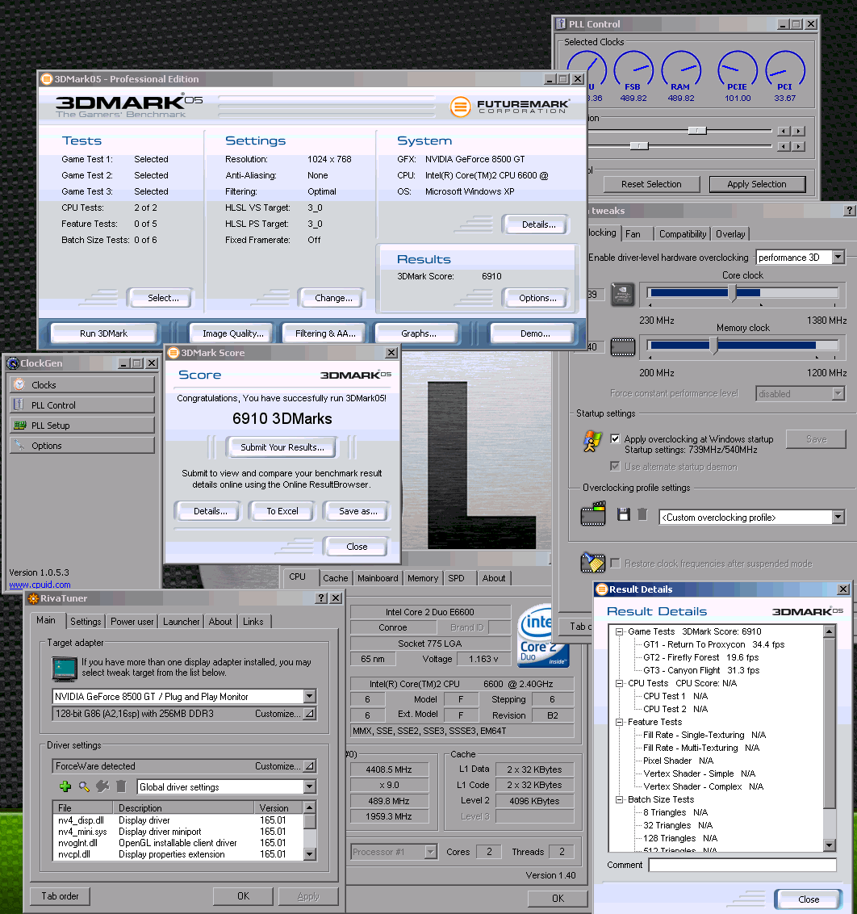Click Customize next to 128-bit G86 adapter info
Screen dimensions: 857x914
point(284,714)
